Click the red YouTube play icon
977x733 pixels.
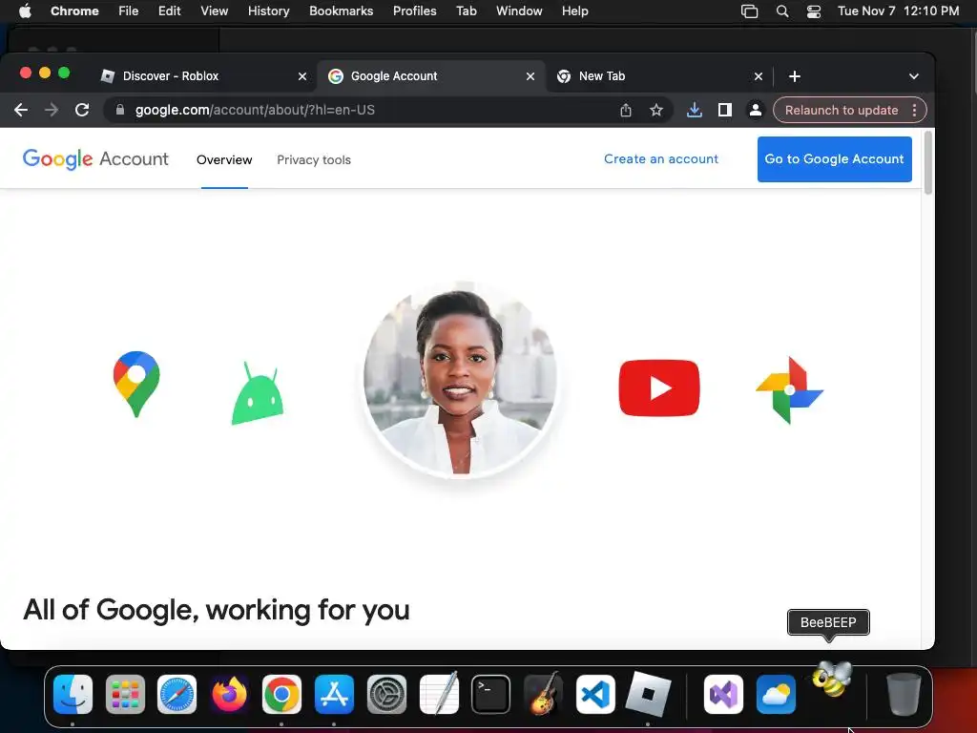tap(659, 387)
